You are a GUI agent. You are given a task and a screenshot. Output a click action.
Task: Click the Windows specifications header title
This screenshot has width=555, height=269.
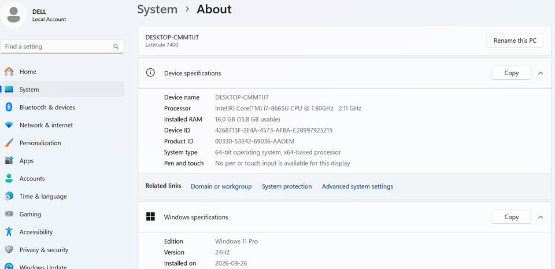[x=196, y=217]
